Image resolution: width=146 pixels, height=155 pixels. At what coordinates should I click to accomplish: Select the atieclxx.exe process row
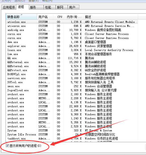coord(72,22)
